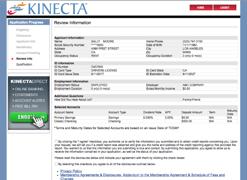247x180 pixels.
Task: Click the green ENROLL button
Action: (x=29, y=117)
